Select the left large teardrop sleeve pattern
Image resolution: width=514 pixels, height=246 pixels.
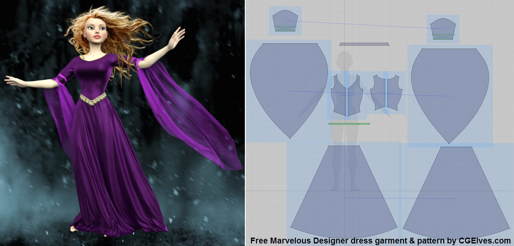click(289, 90)
